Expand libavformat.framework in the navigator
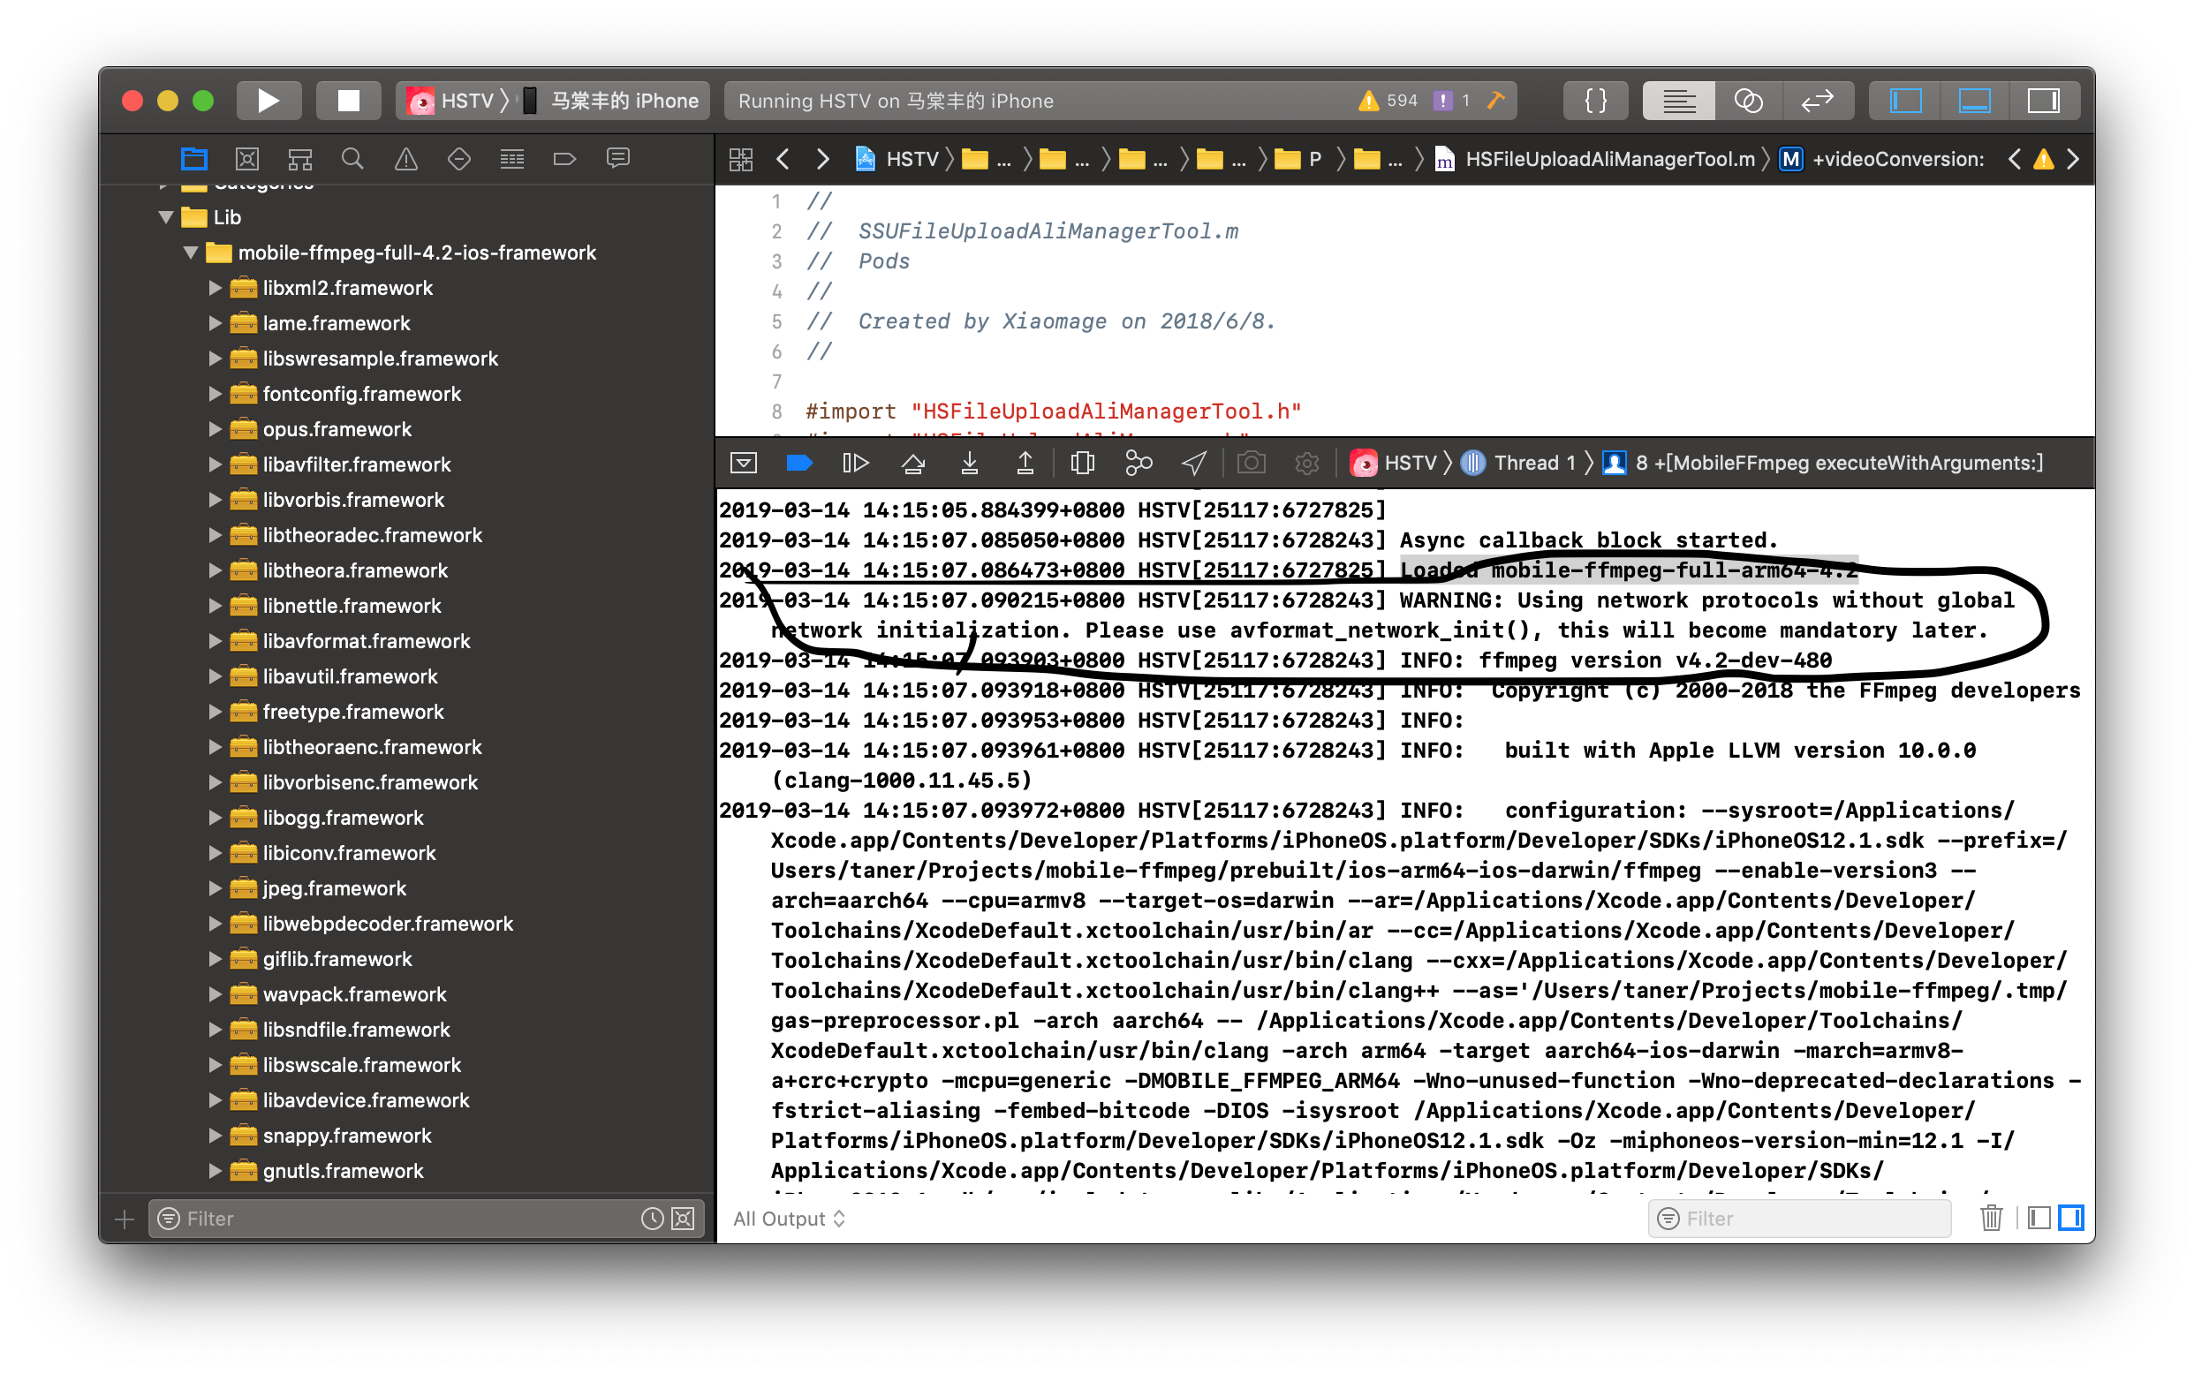This screenshot has height=1374, width=2194. coord(215,641)
